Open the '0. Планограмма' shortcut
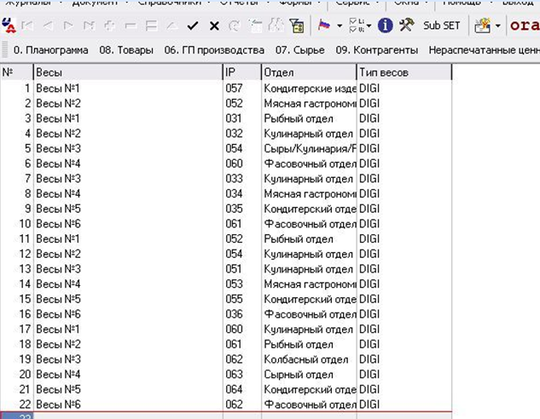Screen dimensions: 540x419 50,50
